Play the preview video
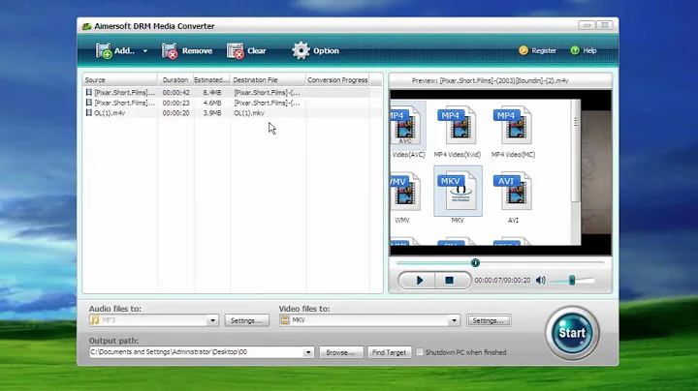 (x=419, y=281)
